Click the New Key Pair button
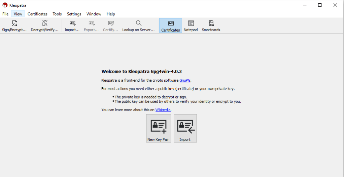Viewport: 344px width, 177px height. coord(158,128)
